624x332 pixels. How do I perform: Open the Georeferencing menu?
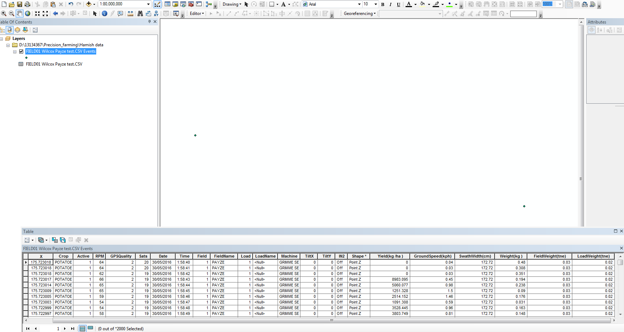(360, 14)
